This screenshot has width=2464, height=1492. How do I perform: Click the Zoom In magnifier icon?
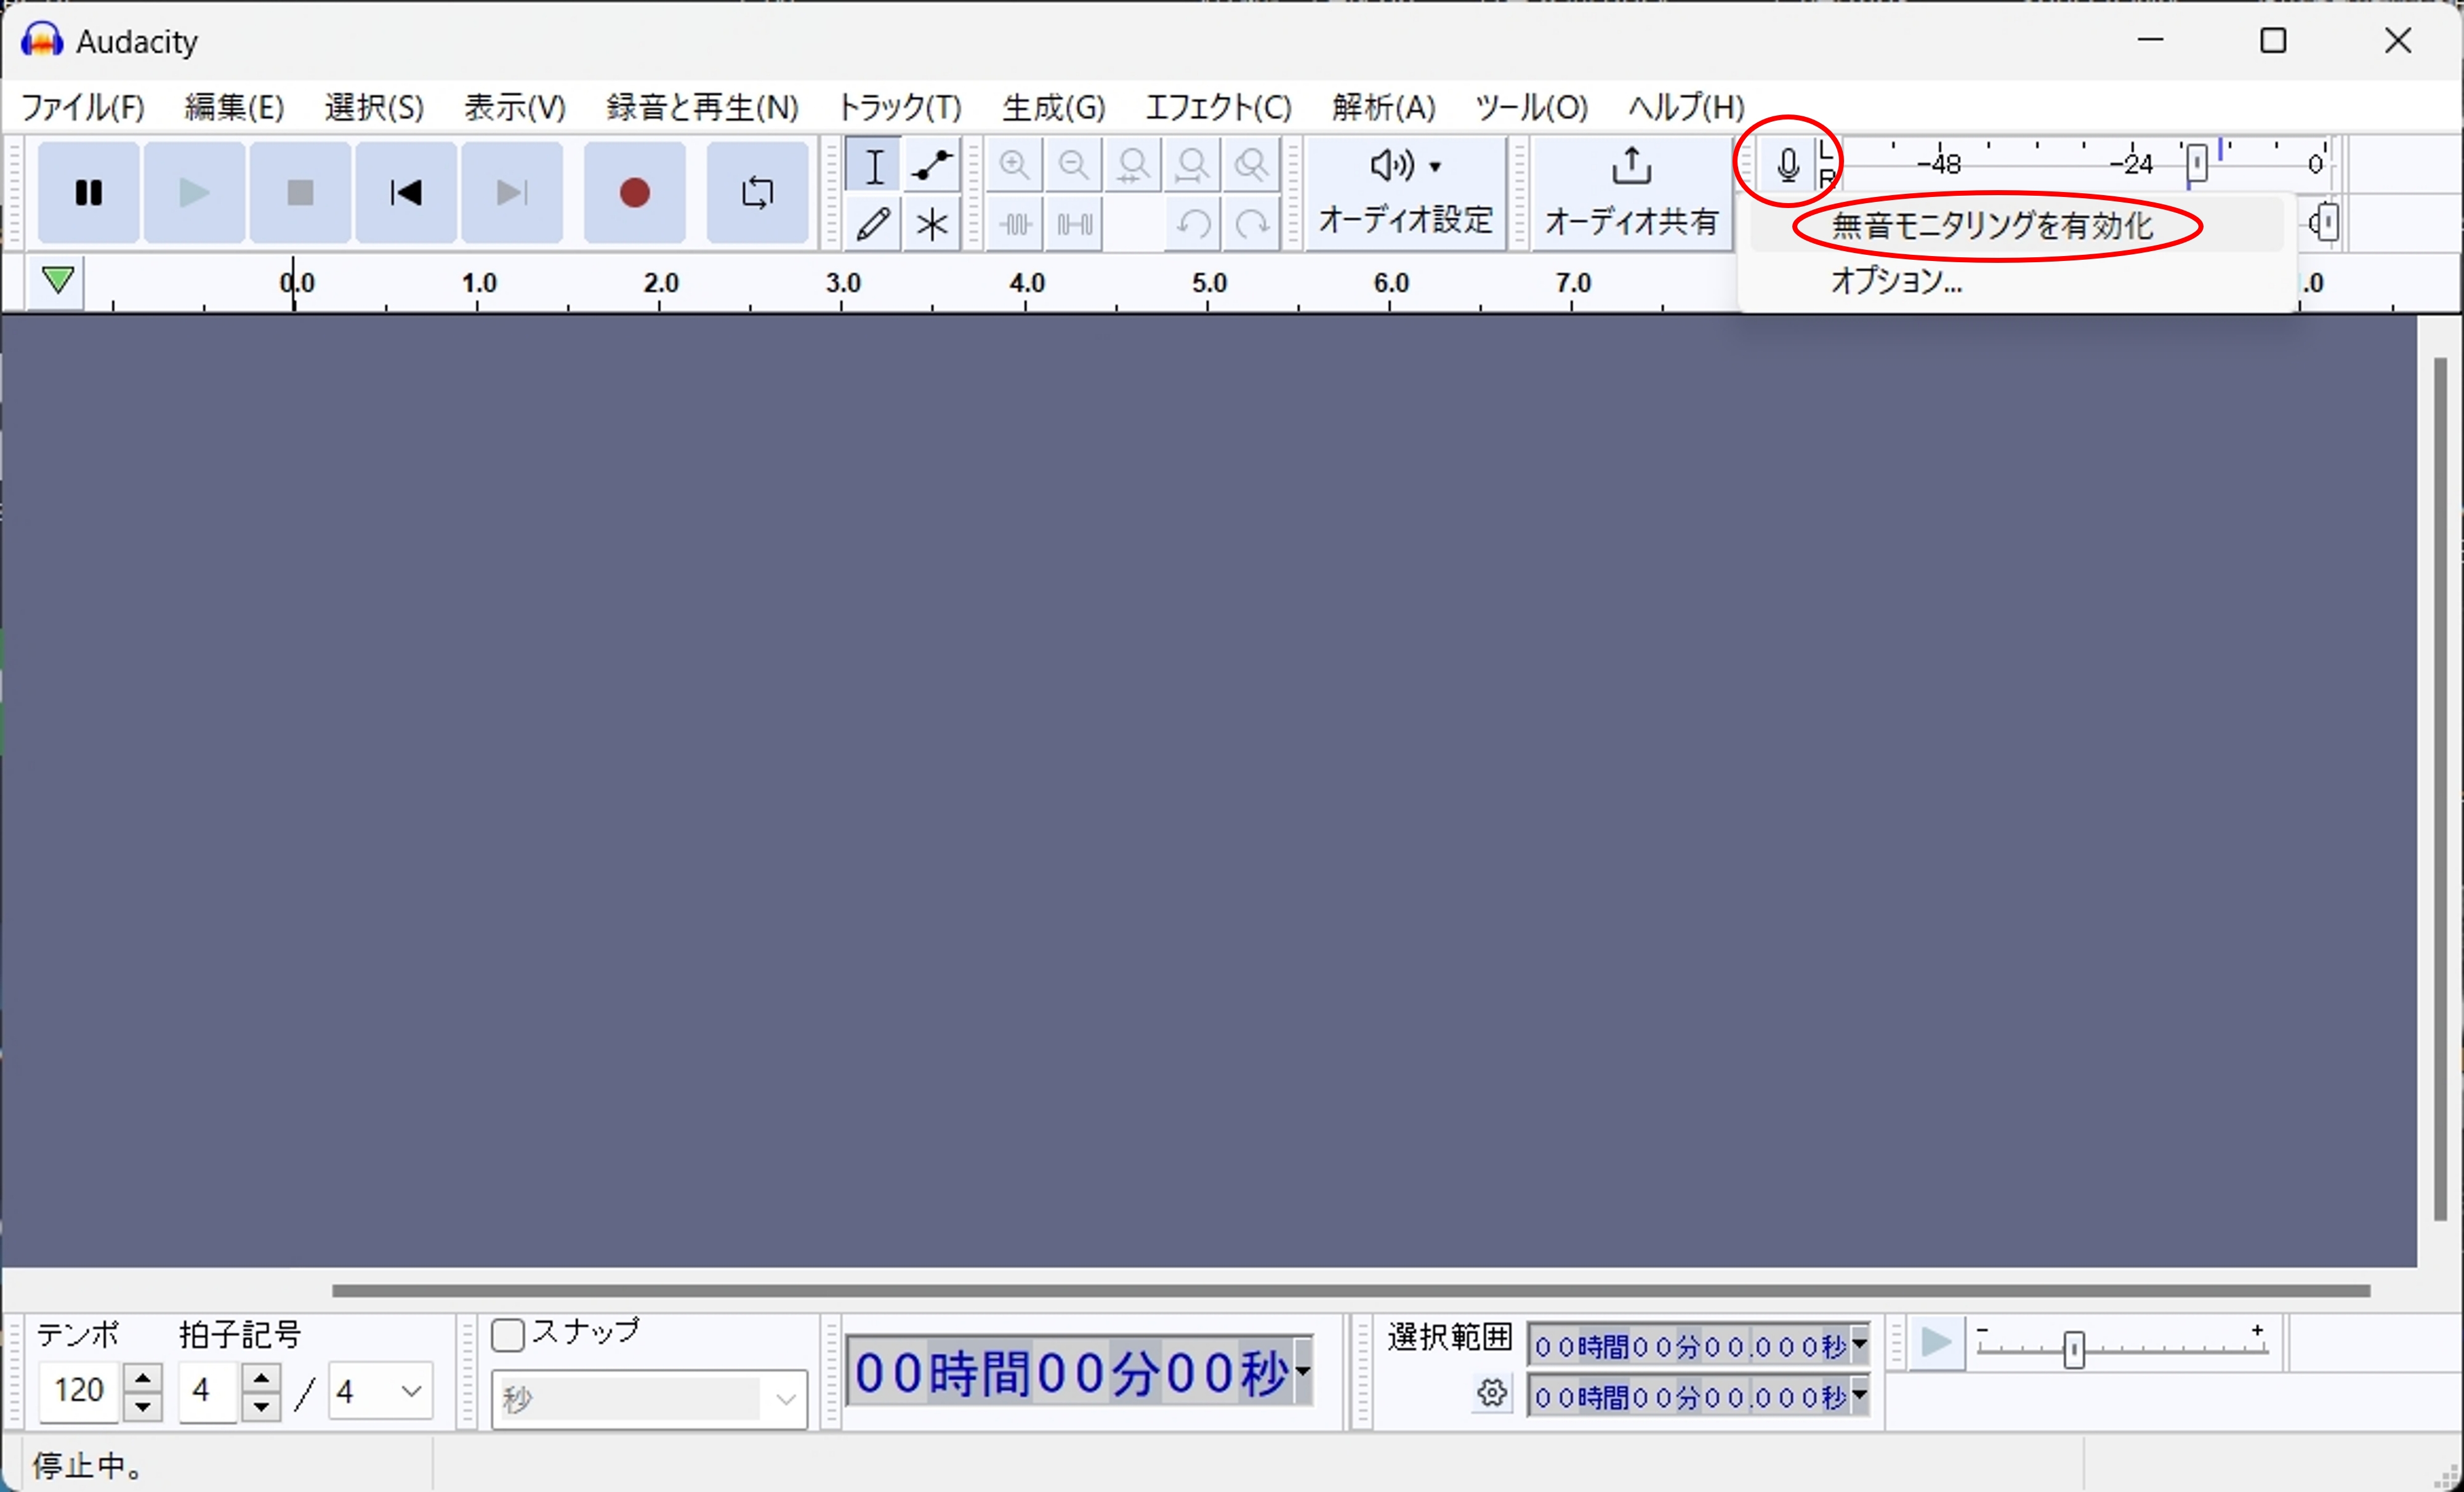pos(1015,165)
